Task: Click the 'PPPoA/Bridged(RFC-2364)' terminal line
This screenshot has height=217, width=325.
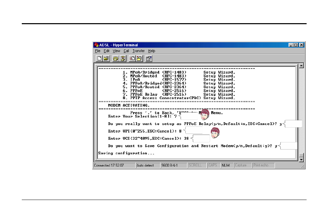Action: click(179, 83)
